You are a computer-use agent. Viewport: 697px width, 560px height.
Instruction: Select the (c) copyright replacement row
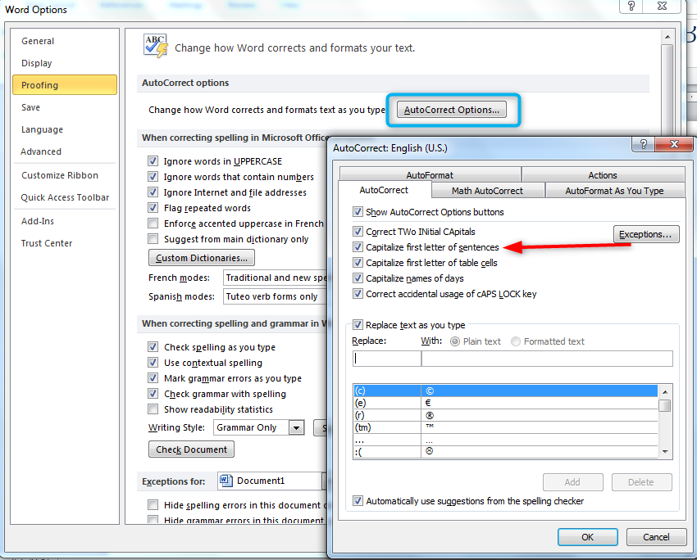pyautogui.click(x=505, y=391)
